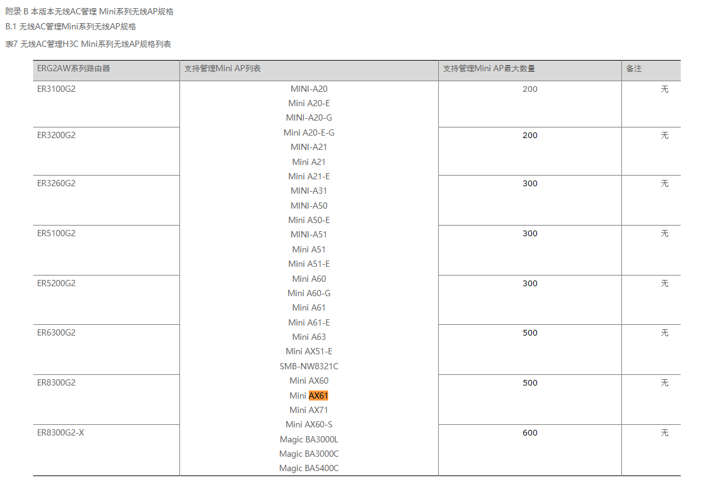Screen dimensions: 717x483
Task: Click the ER6300G2 router cell
Action: coord(56,332)
